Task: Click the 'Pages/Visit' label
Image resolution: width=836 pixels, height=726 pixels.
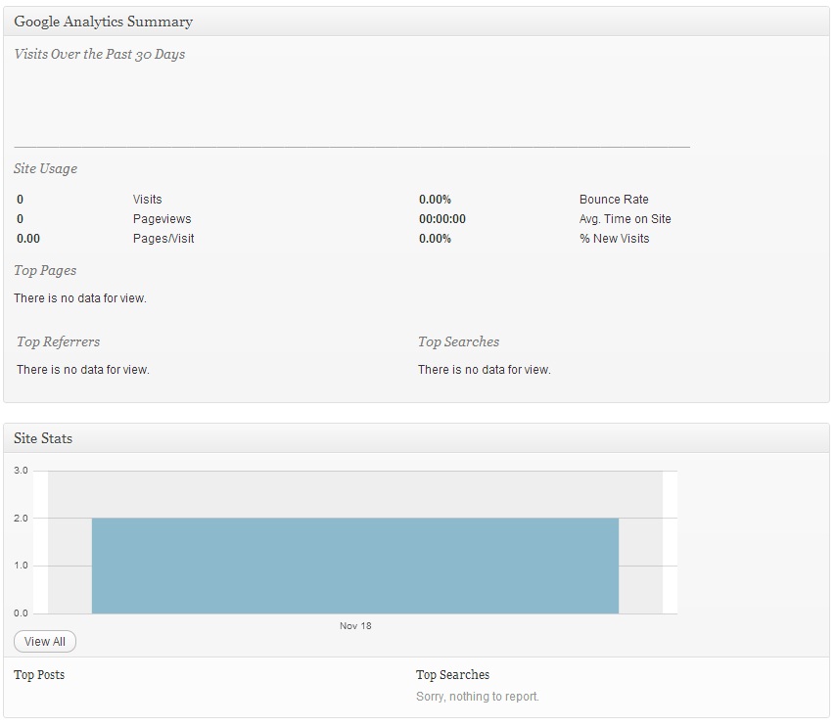Action: [163, 239]
